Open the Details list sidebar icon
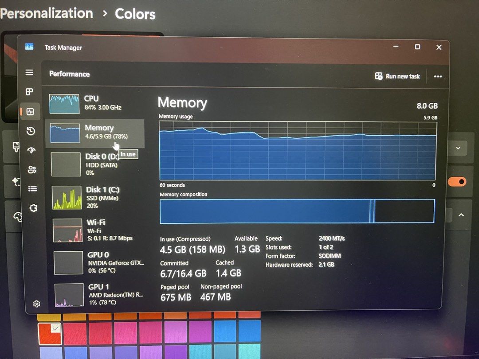 coord(32,189)
